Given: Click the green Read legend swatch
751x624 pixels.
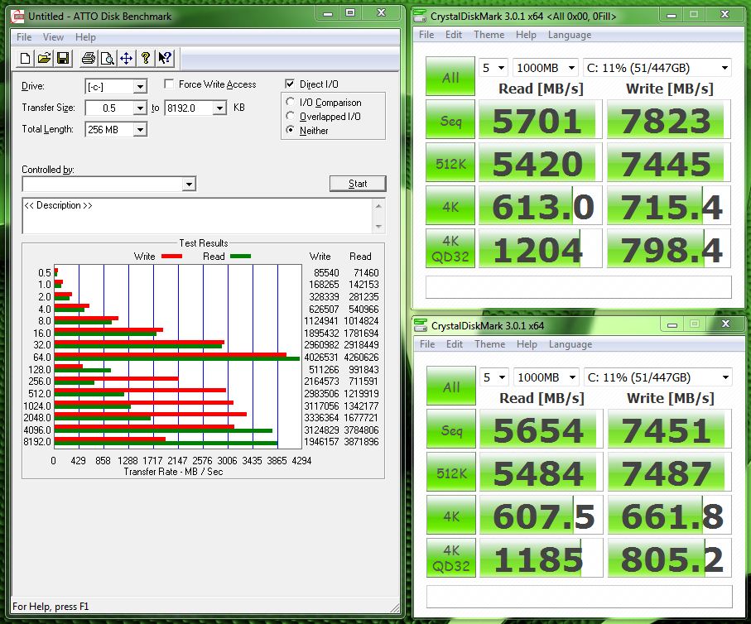Looking at the screenshot, I should 240,257.
